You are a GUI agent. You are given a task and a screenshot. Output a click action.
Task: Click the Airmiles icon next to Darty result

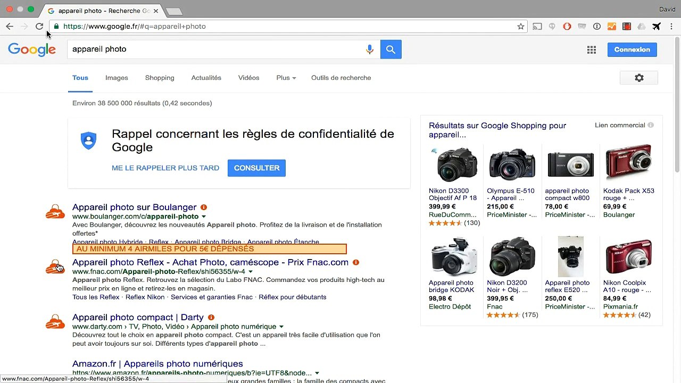point(55,322)
